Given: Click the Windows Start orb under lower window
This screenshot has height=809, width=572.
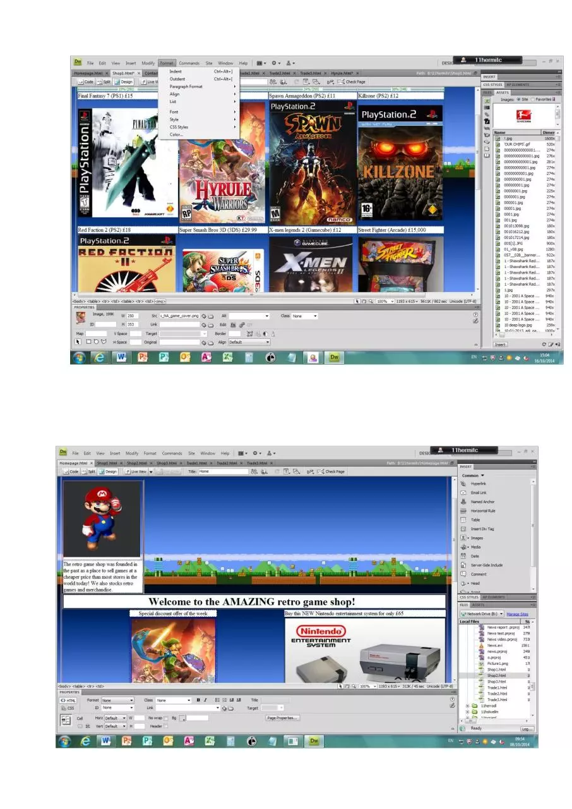Looking at the screenshot, I should pos(64,741).
